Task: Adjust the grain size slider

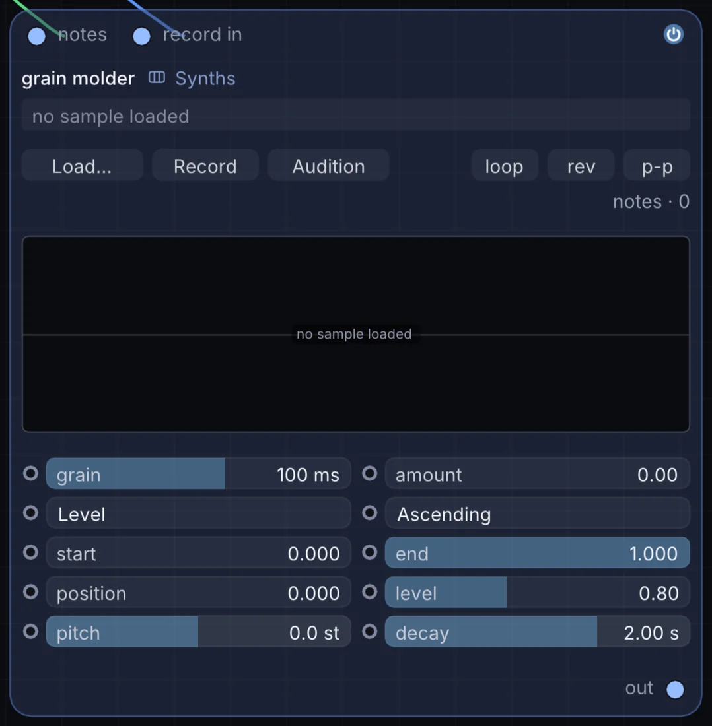Action: (x=198, y=474)
